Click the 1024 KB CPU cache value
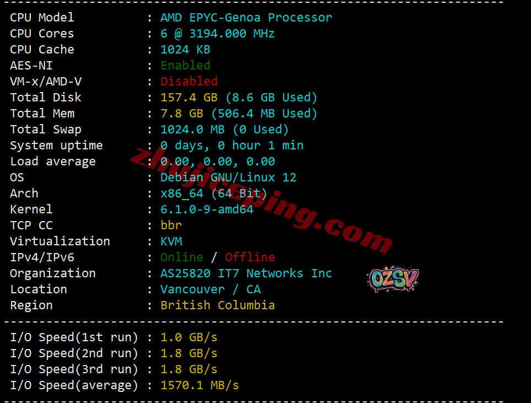 [x=185, y=50]
